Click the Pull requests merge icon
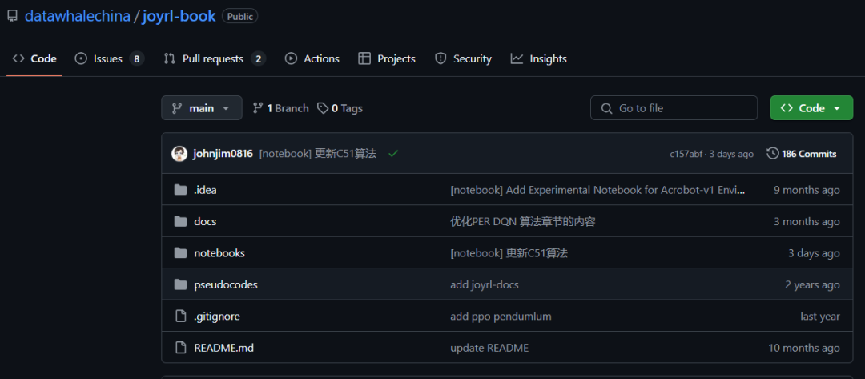This screenshot has width=865, height=379. 169,58
